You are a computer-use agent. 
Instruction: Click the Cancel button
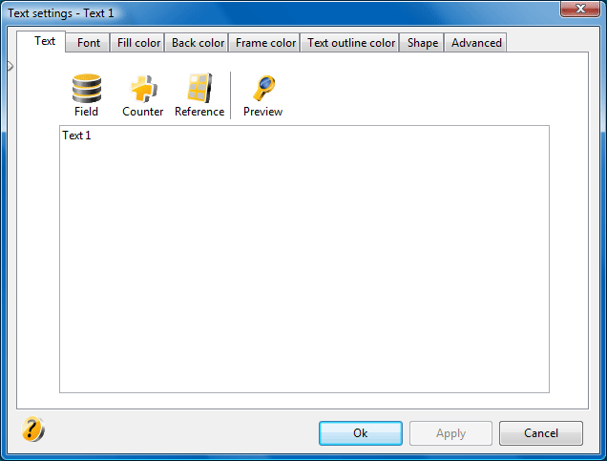click(541, 433)
